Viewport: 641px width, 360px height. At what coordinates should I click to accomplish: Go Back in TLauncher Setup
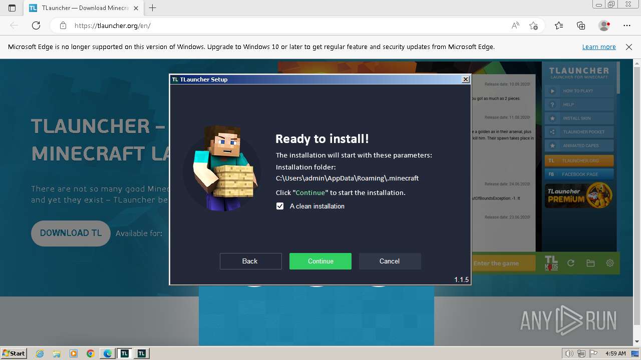pos(250,261)
